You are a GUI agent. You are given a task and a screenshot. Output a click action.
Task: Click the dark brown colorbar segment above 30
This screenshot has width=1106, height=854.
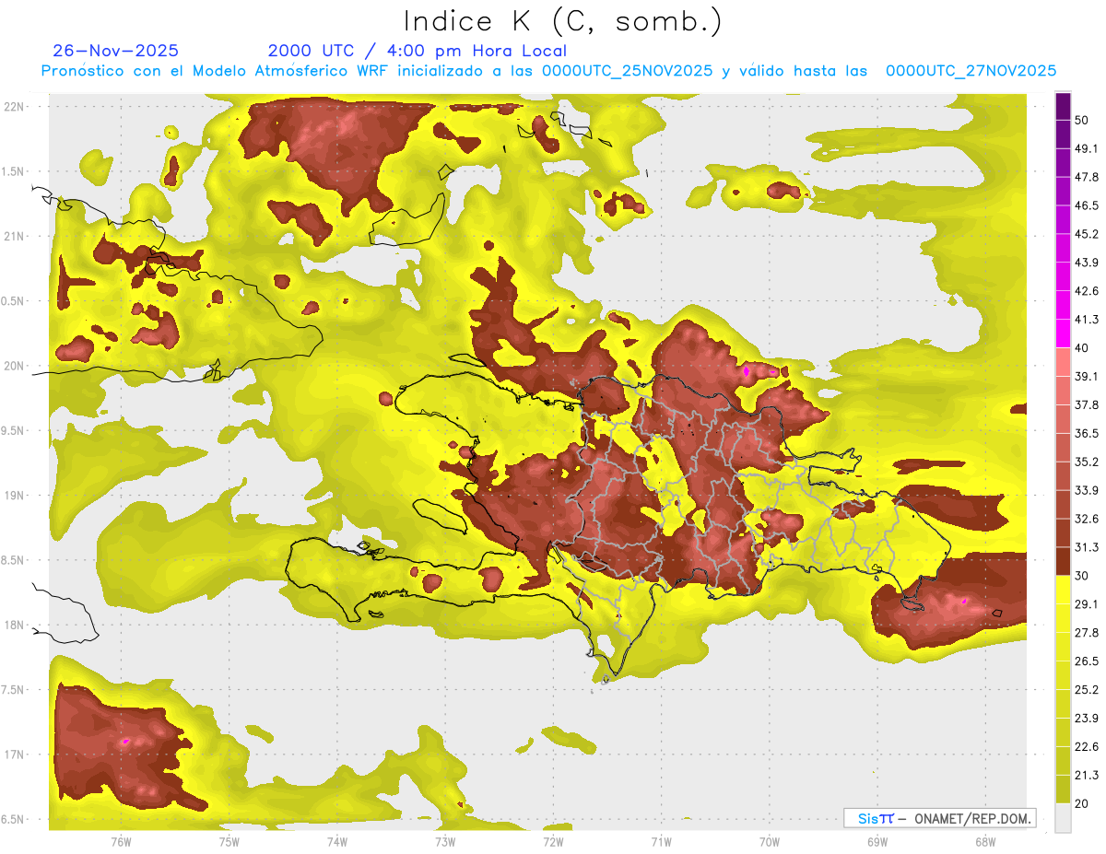point(1063,561)
